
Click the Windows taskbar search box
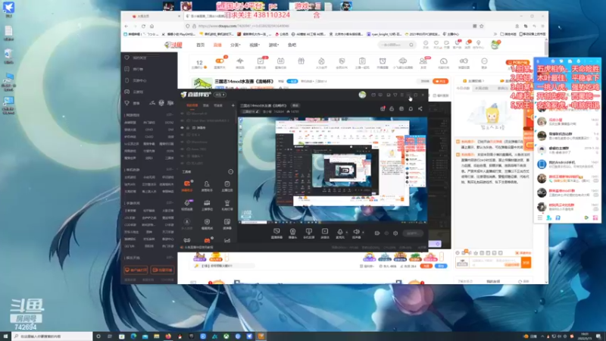(52, 336)
